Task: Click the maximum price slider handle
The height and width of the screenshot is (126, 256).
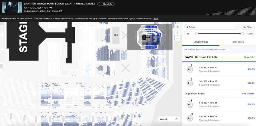Action: (242, 34)
